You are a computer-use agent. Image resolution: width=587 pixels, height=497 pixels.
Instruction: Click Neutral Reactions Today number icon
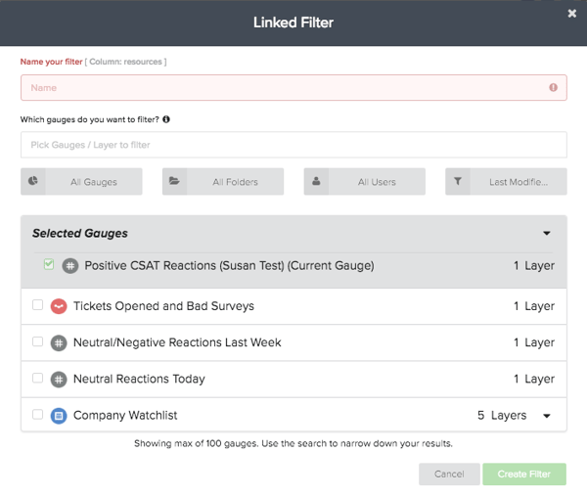tap(59, 380)
